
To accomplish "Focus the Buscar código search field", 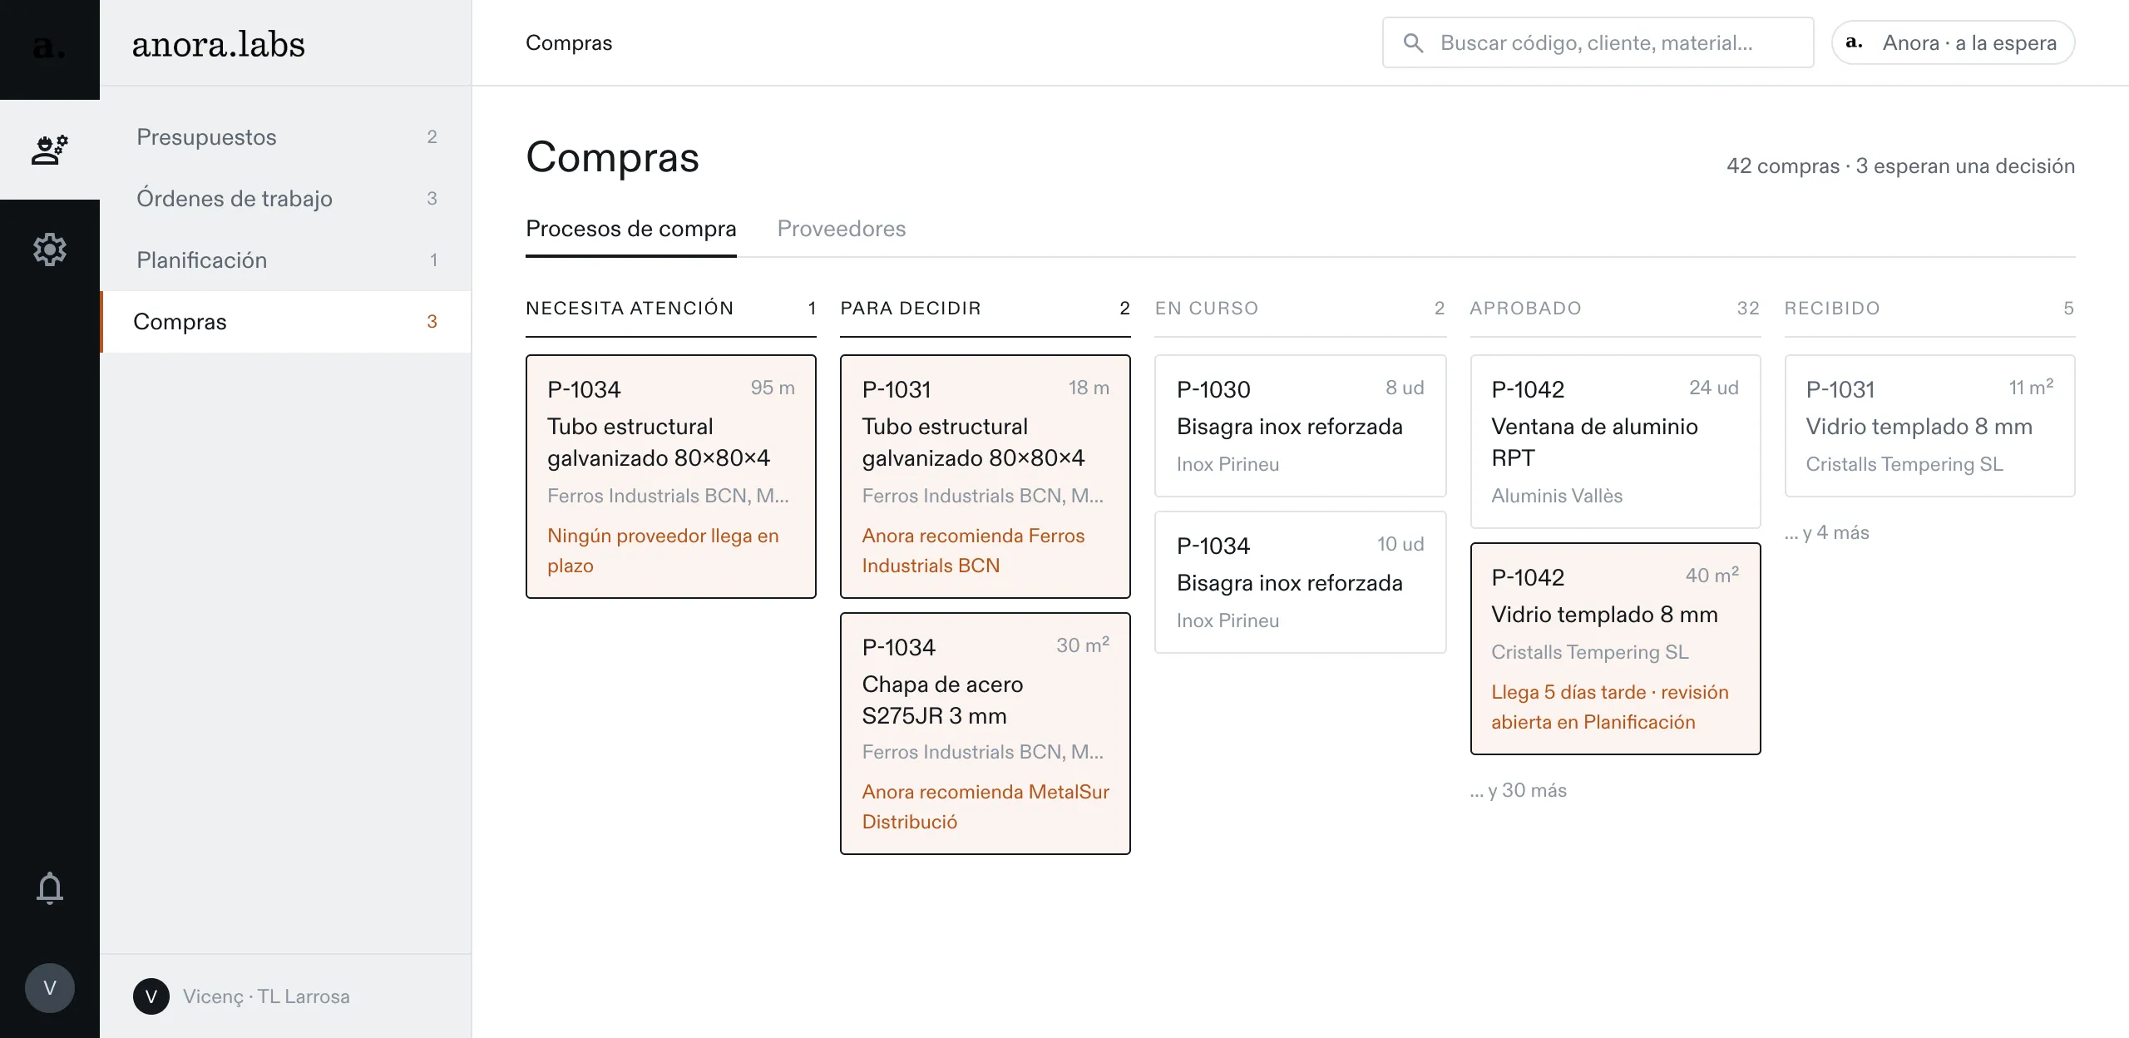I will [x=1598, y=42].
